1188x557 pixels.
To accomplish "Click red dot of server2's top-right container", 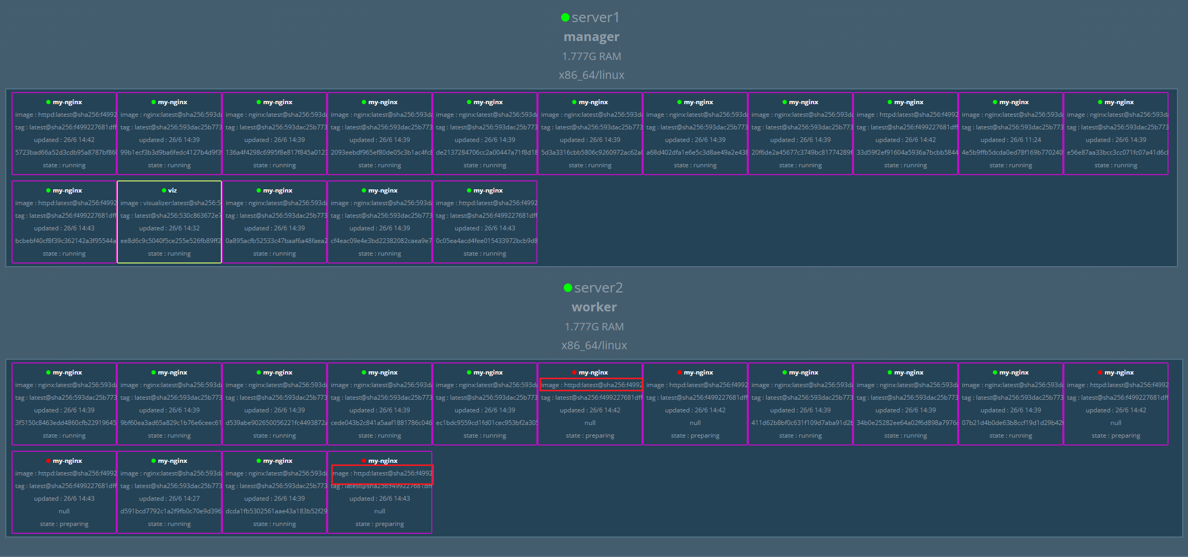I will pyautogui.click(x=1100, y=373).
